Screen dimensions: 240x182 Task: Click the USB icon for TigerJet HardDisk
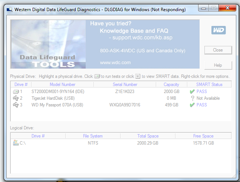pos(16,98)
